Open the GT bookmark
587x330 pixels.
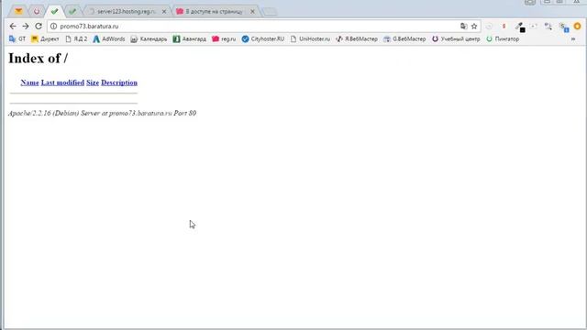click(x=17, y=38)
